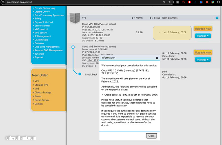Image resolution: width=222 pixels, height=145 pixels.
Task: Open Manage dropdown for first VPS
Action: (203, 36)
